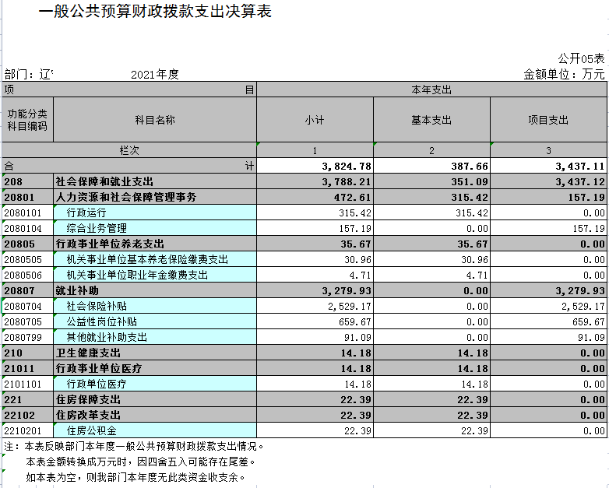Click the 行政事业单位医疗 cell
609x488 pixels.
tap(155, 368)
